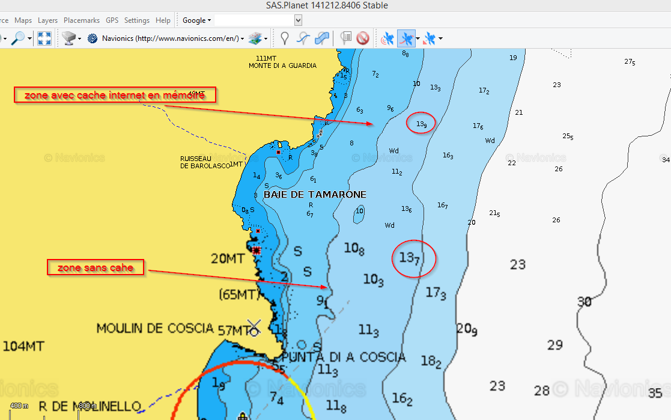Click the "800 m" scale bar label

click(x=87, y=406)
